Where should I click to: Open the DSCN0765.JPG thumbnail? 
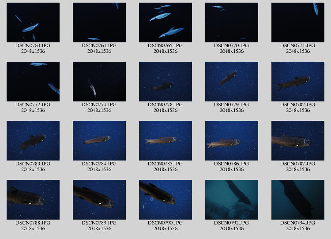(x=165, y=22)
